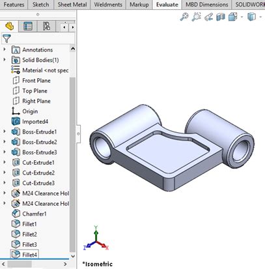Click the Chamfer1 feature icon
Image resolution: width=265 pixels, height=269 pixels.
pos(16,214)
